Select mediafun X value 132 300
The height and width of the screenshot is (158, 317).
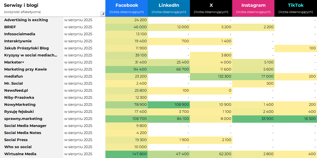[211, 76]
